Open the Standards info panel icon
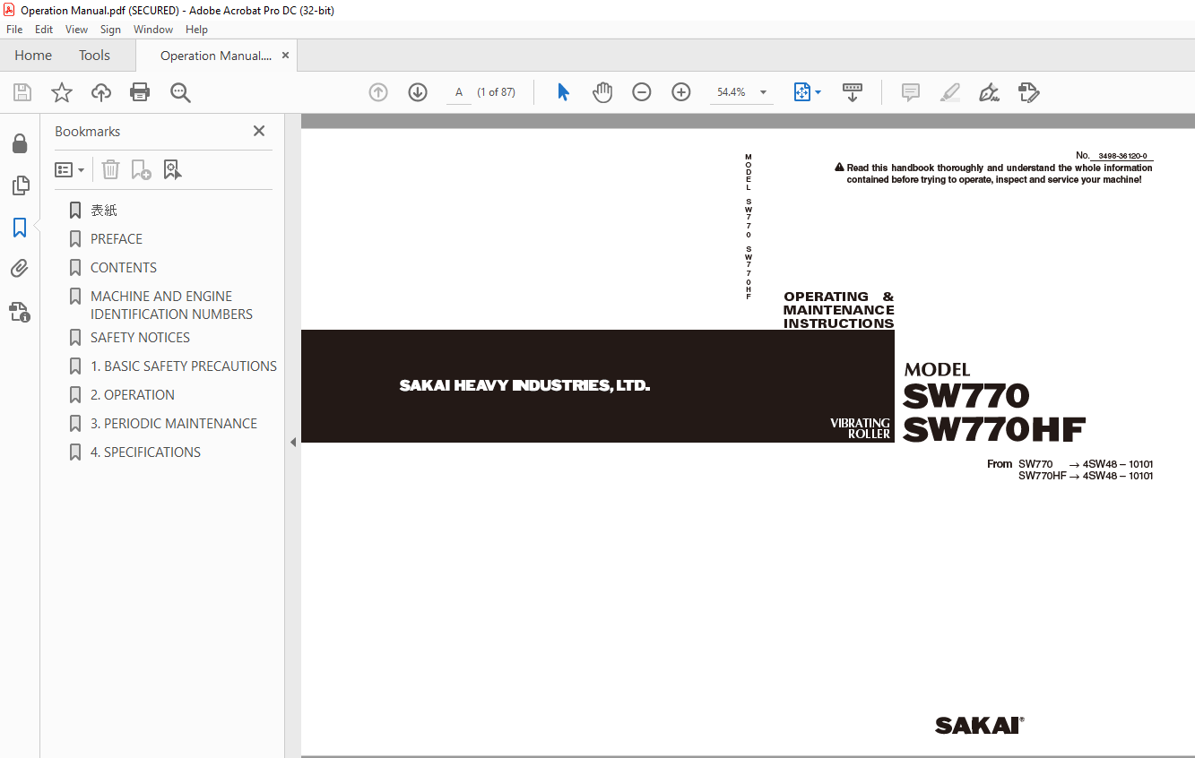The image size is (1195, 758). tap(20, 312)
